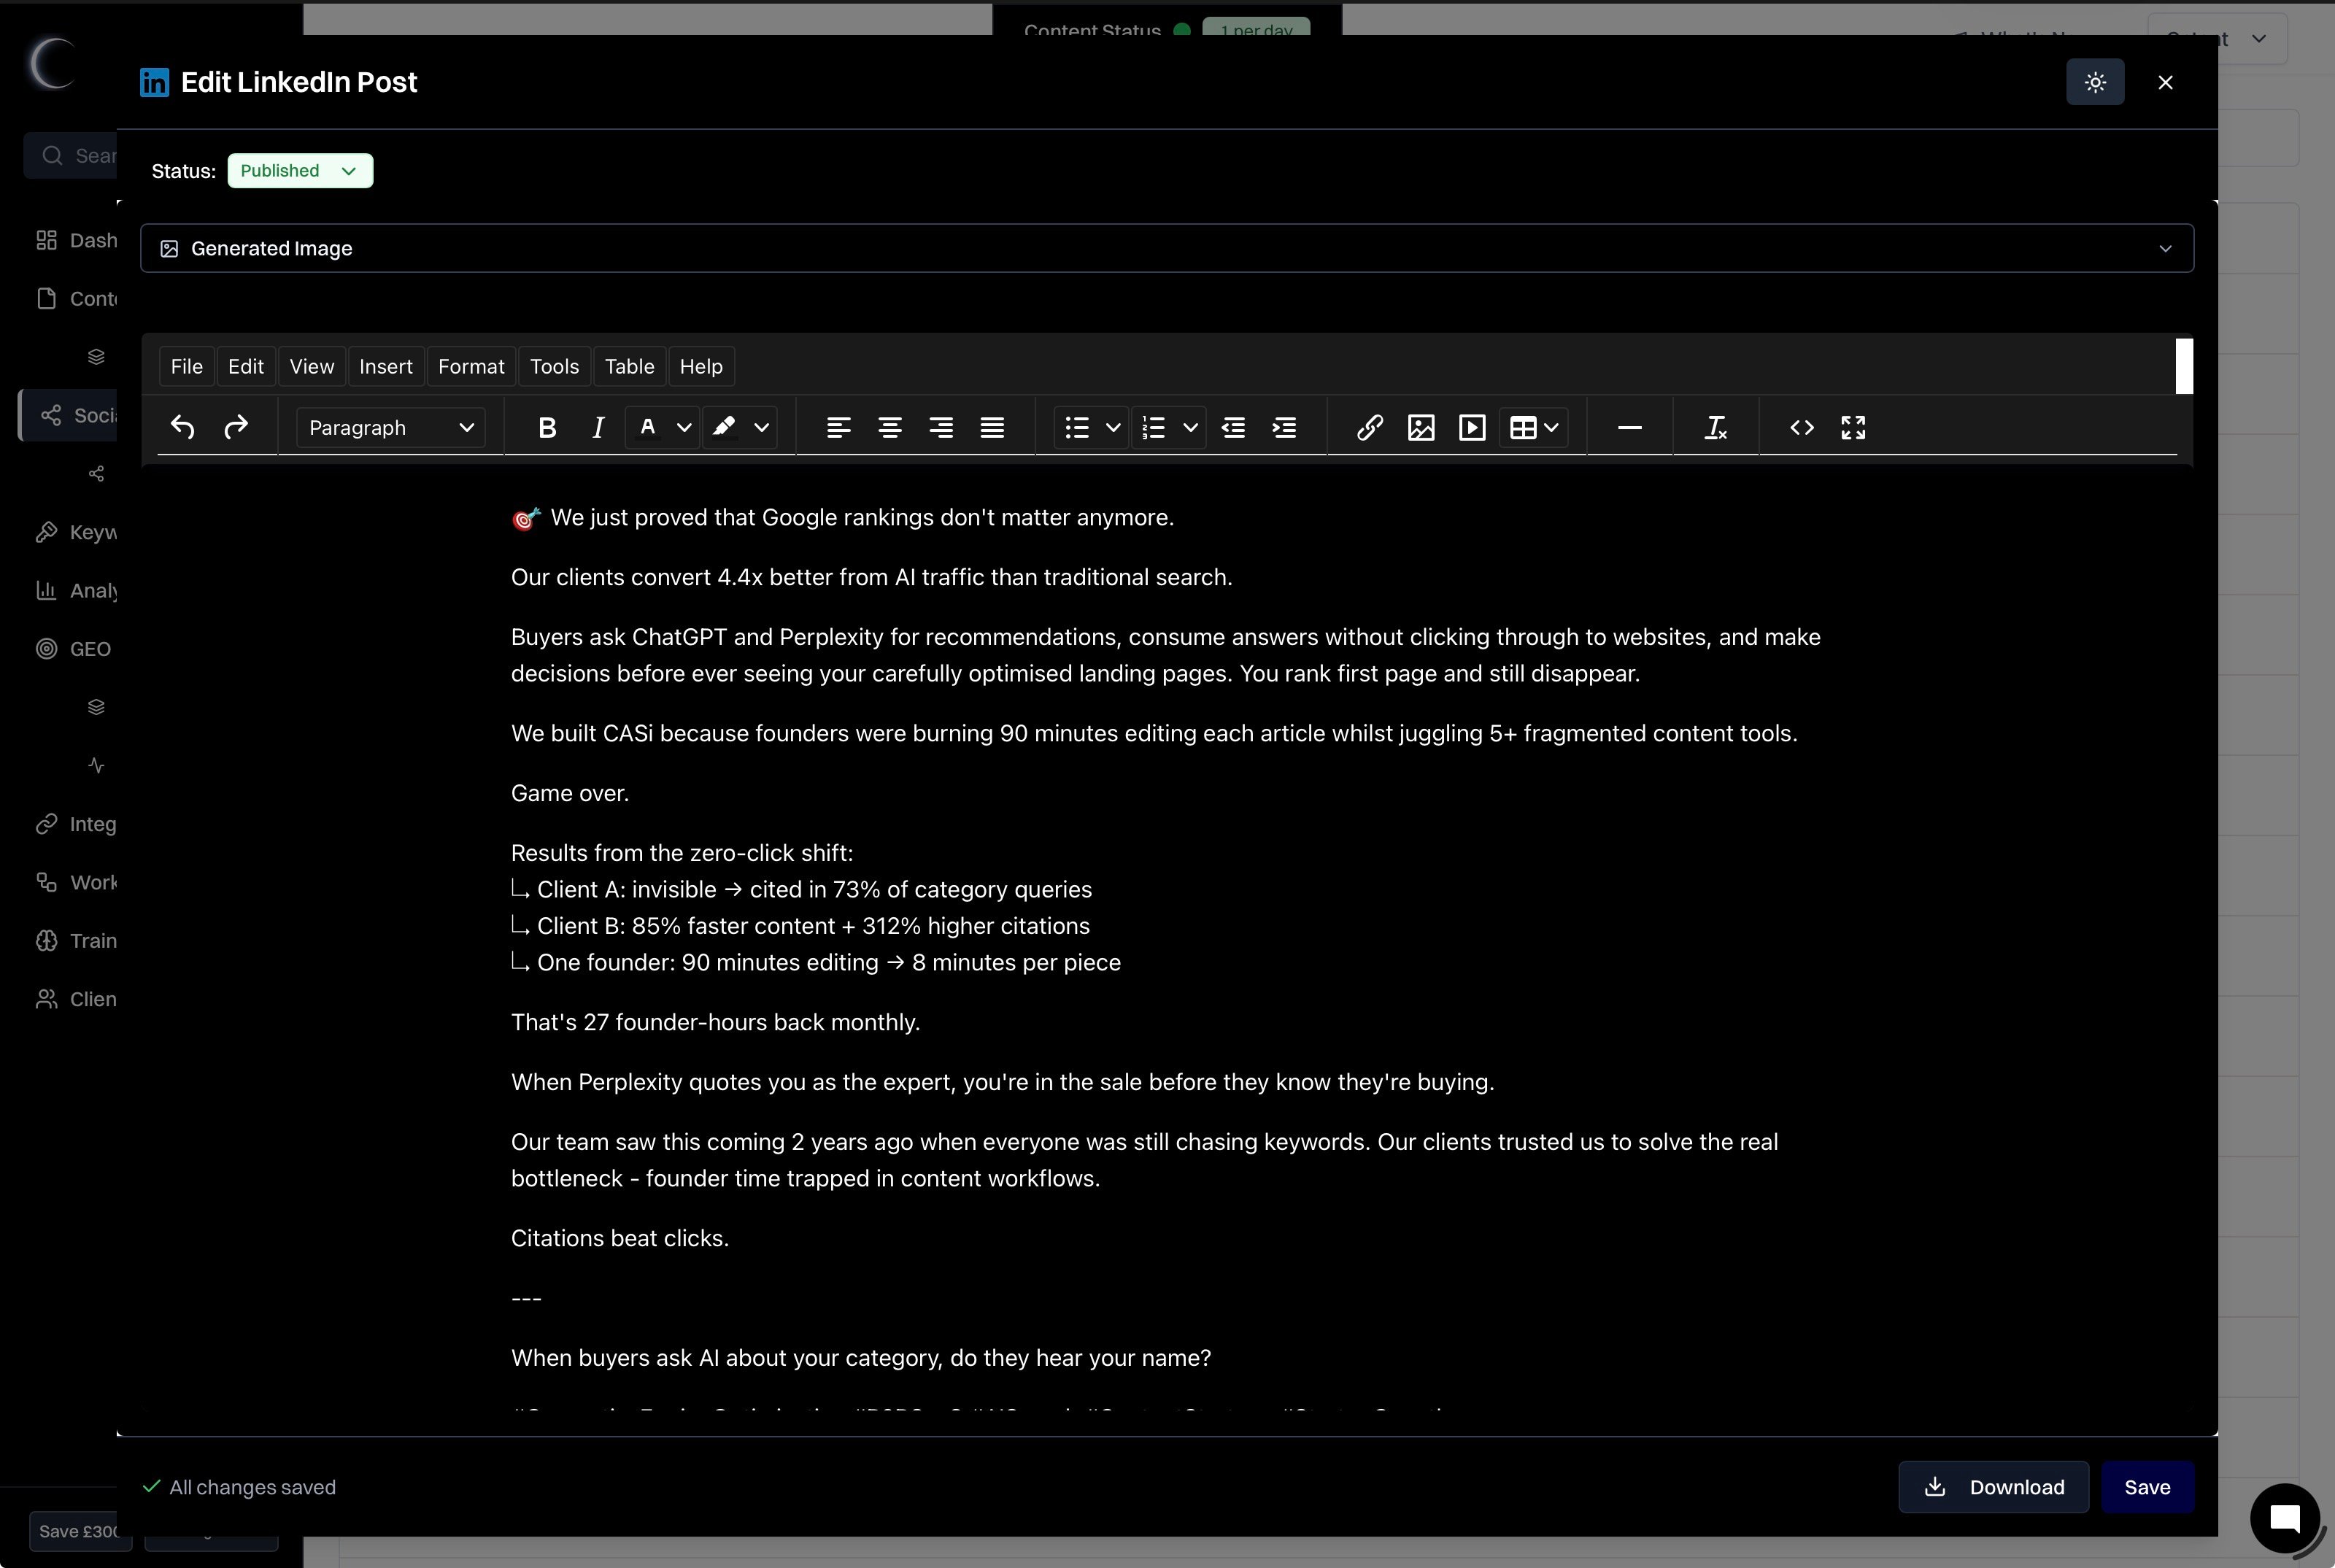Click the insert image icon
This screenshot has height=1568, width=2335.
1420,427
